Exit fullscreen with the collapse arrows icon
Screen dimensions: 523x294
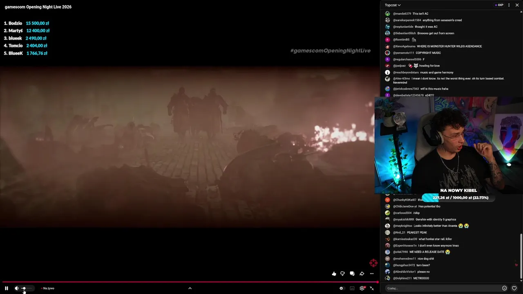(x=372, y=288)
